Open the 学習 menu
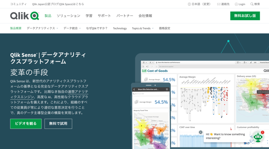Image resolution: width=269 pixels, height=149 pixels. tap(89, 16)
